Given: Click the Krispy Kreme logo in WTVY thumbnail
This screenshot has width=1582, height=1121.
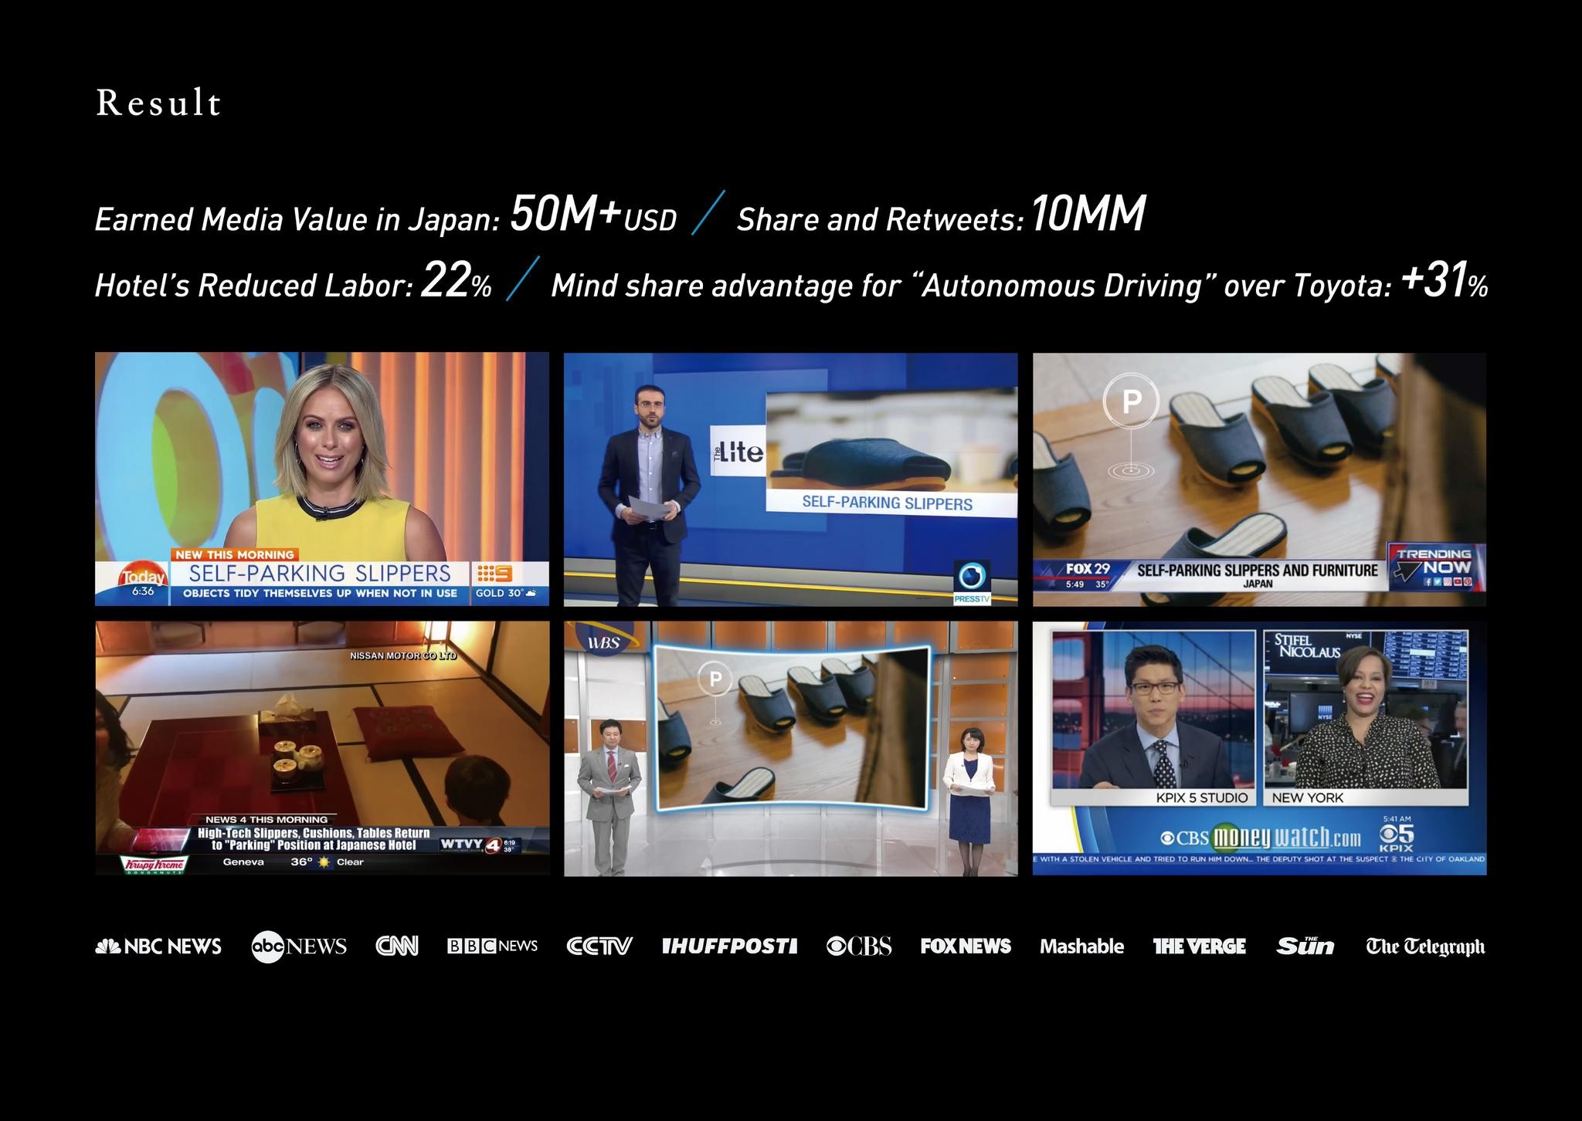Looking at the screenshot, I should 155,864.
